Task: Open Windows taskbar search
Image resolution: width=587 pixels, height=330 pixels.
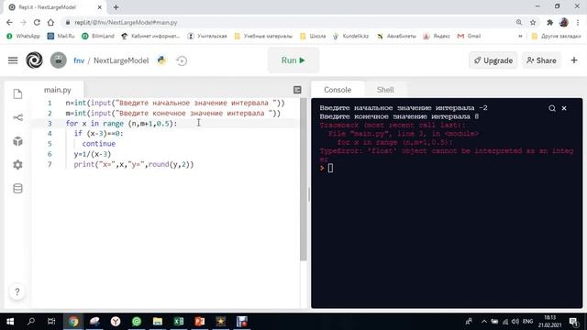Action: [31, 322]
